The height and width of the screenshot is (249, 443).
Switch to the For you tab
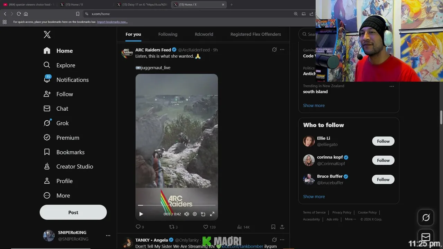133,34
